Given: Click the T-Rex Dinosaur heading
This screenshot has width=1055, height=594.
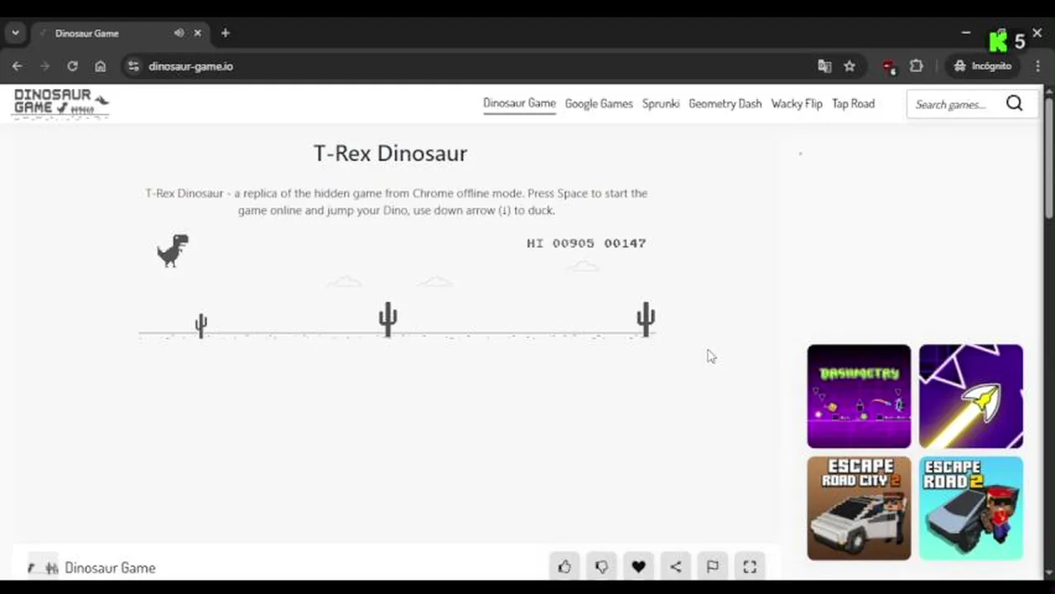Looking at the screenshot, I should (390, 153).
